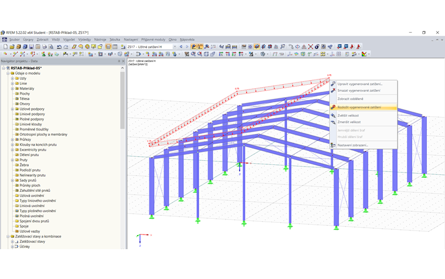This screenshot has height=279, width=445.
Task: Click the view in Z direction icon
Action: (x=234, y=54)
